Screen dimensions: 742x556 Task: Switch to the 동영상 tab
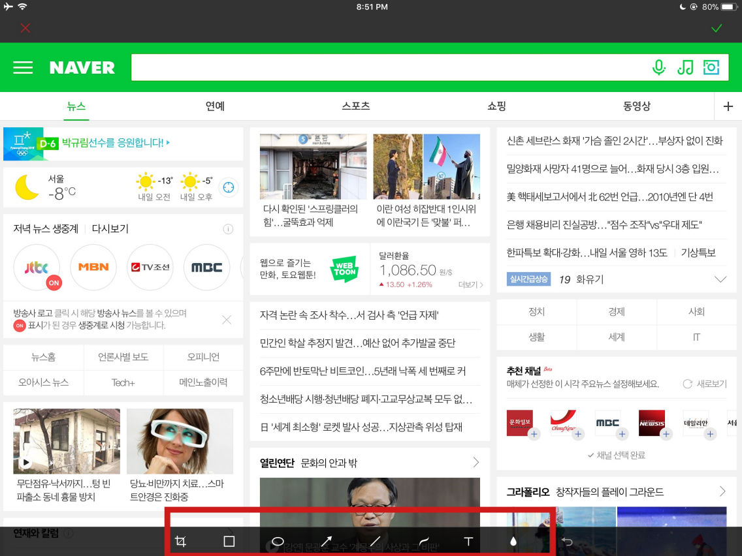click(x=637, y=106)
